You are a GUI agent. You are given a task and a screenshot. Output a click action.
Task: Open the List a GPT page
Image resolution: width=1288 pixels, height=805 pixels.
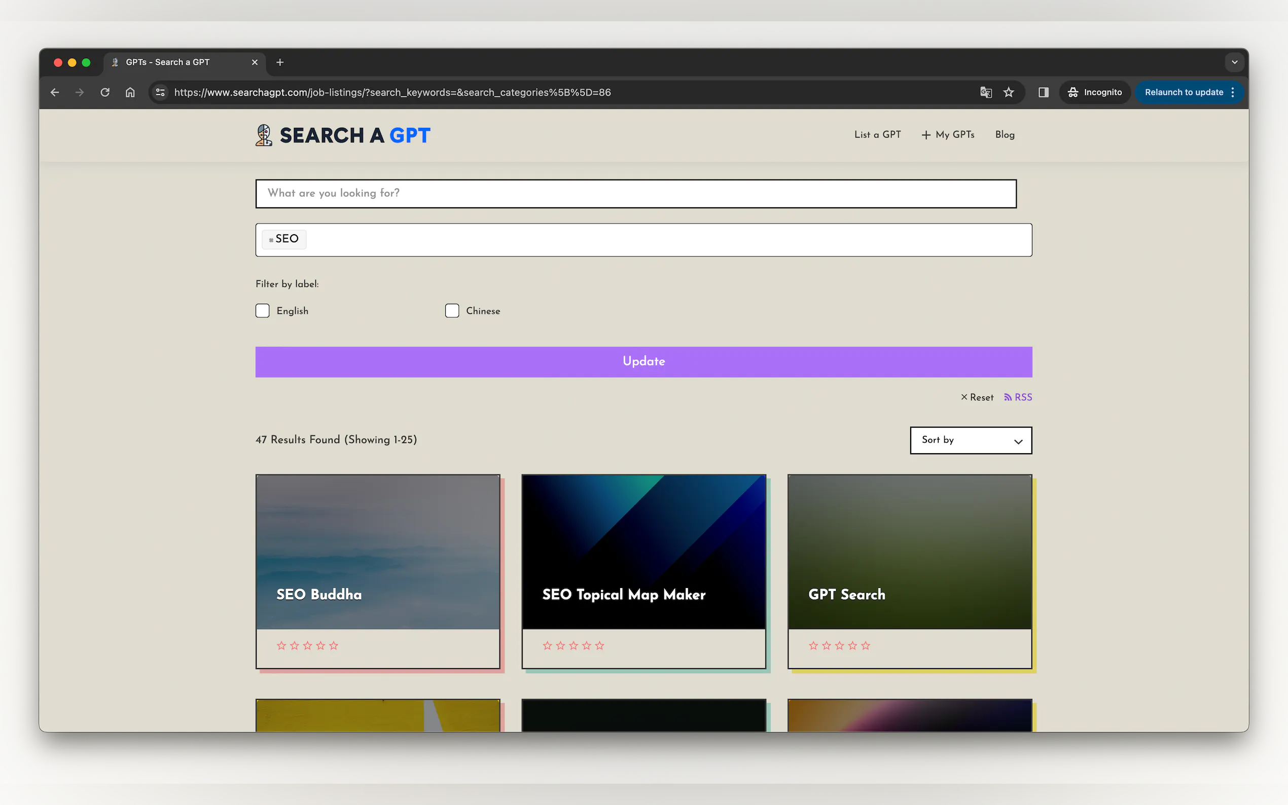(x=877, y=135)
